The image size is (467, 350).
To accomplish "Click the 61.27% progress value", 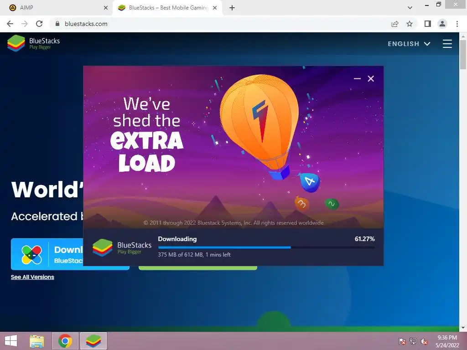I will pos(364,239).
